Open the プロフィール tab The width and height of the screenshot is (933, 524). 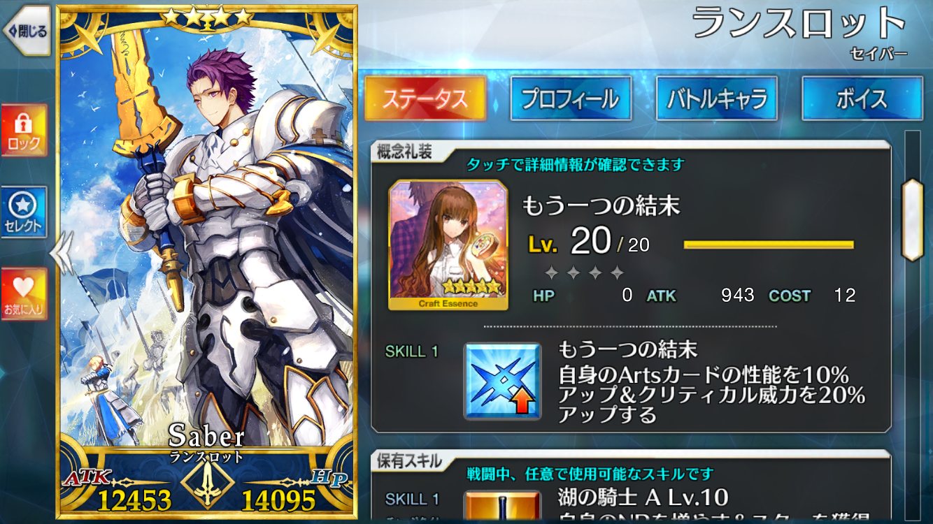click(x=571, y=99)
